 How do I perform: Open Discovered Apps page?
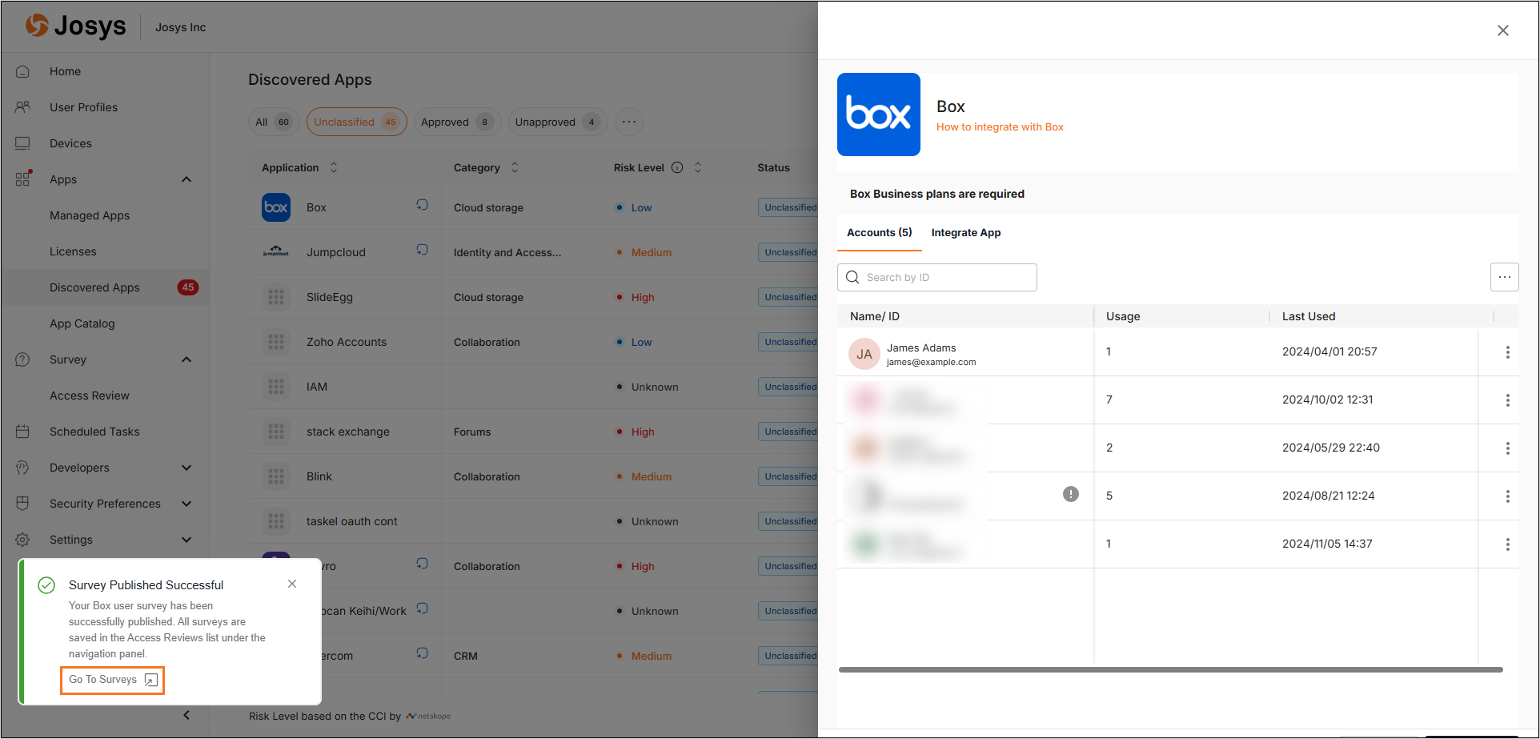pos(94,287)
